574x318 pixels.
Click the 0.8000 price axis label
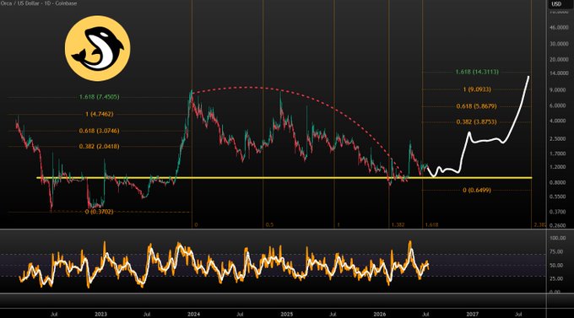[559, 182]
